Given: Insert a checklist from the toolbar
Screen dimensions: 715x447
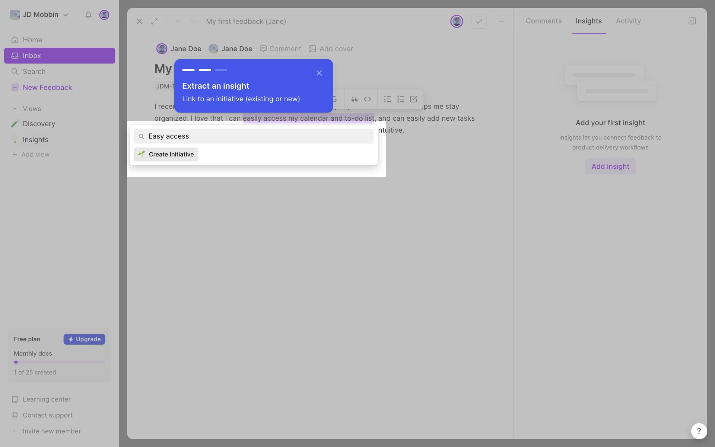Looking at the screenshot, I should (x=413, y=99).
